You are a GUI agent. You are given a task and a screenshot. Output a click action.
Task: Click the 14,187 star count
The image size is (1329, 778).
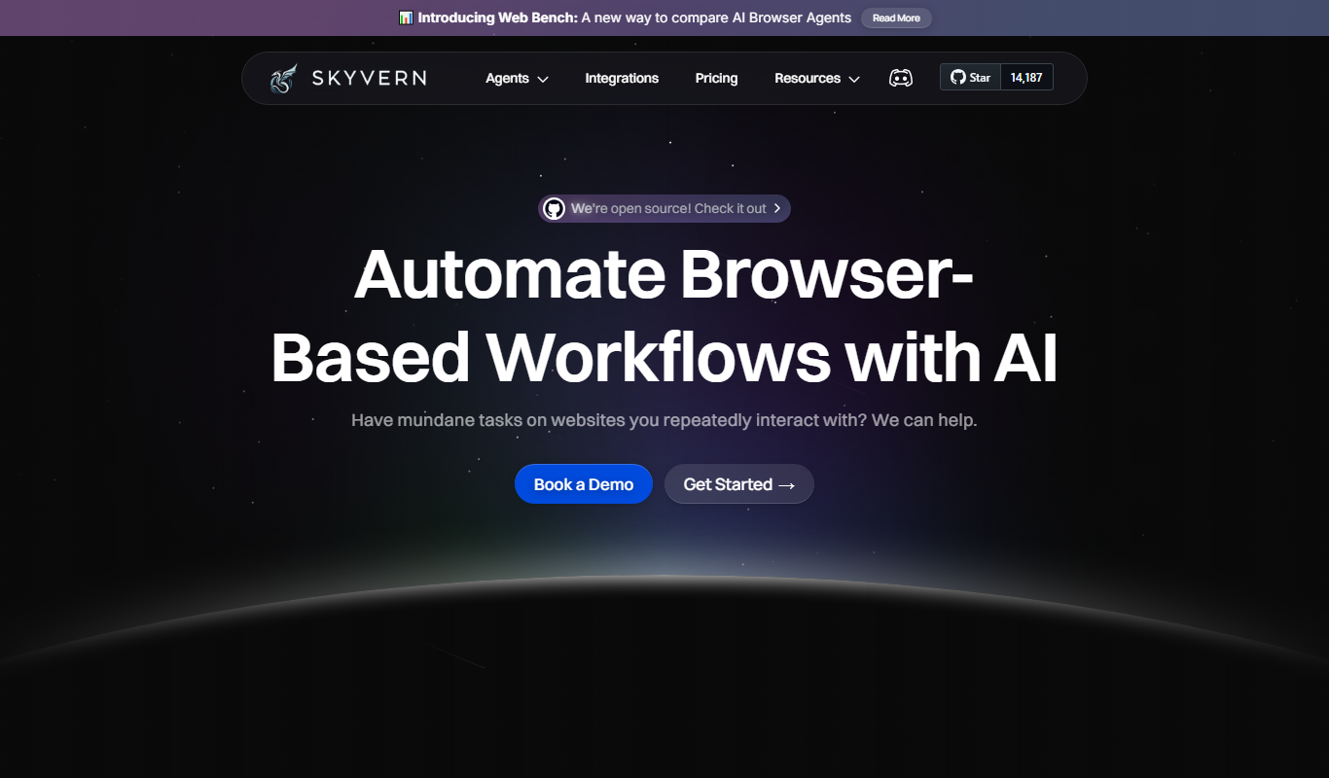coord(1026,78)
